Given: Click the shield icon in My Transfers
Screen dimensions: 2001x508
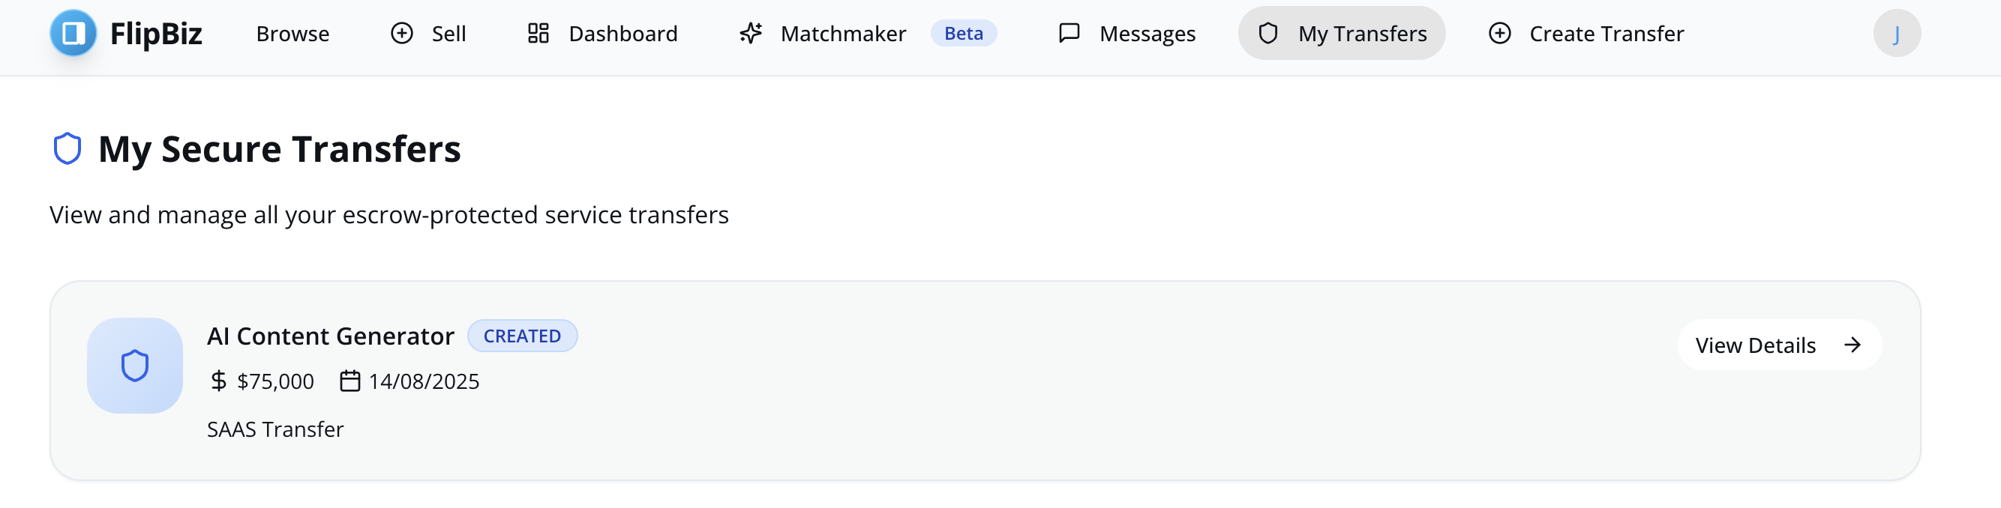Looking at the screenshot, I should coord(1268,34).
